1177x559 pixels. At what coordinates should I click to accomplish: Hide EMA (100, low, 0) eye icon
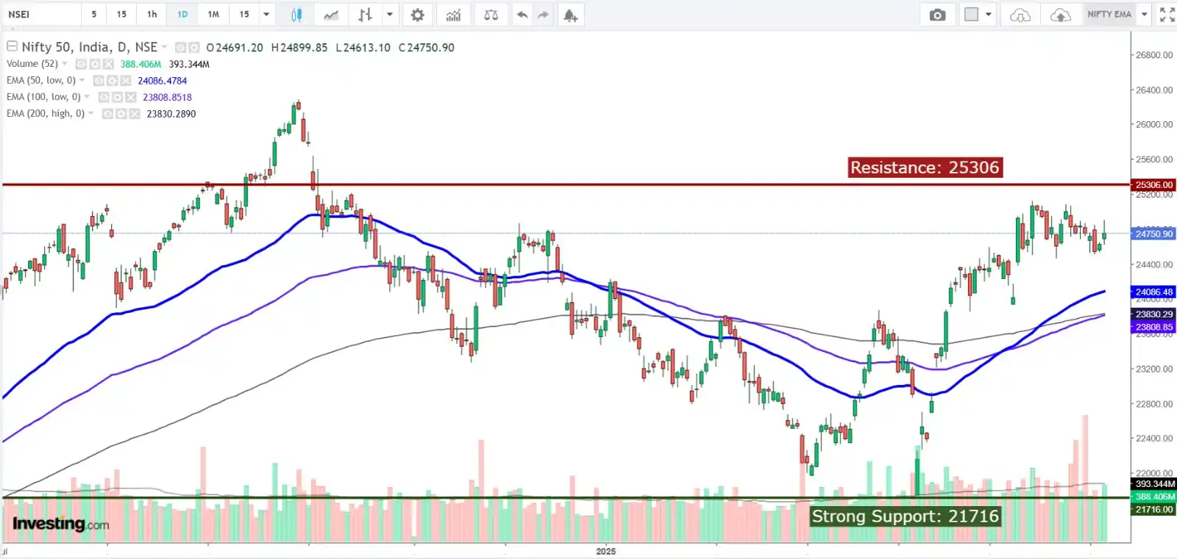coord(104,97)
